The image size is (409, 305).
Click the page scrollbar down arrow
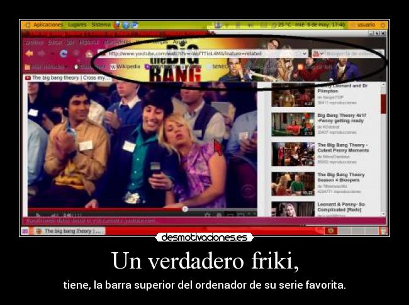point(383,214)
